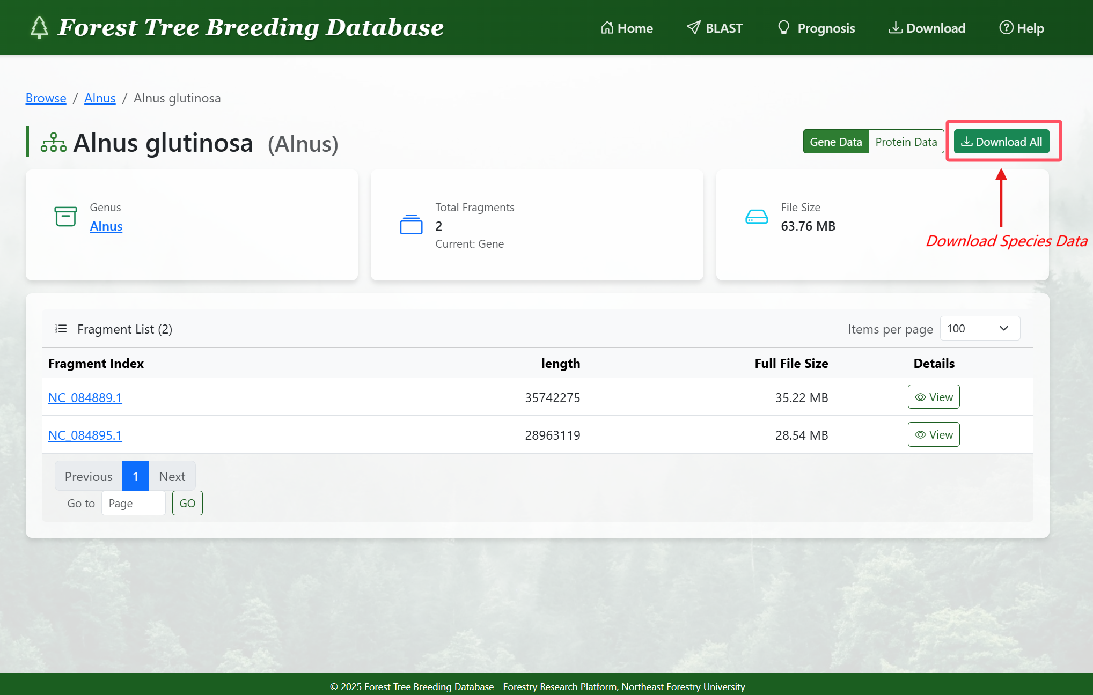1093x695 pixels.
Task: Click the Genus archive box icon
Action: [65, 217]
